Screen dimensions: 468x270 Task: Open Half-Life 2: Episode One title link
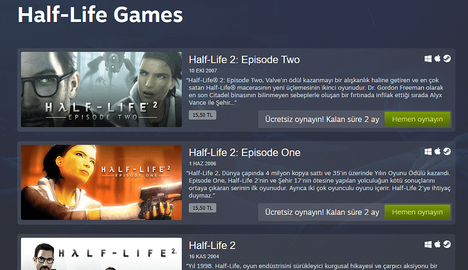pyautogui.click(x=244, y=152)
